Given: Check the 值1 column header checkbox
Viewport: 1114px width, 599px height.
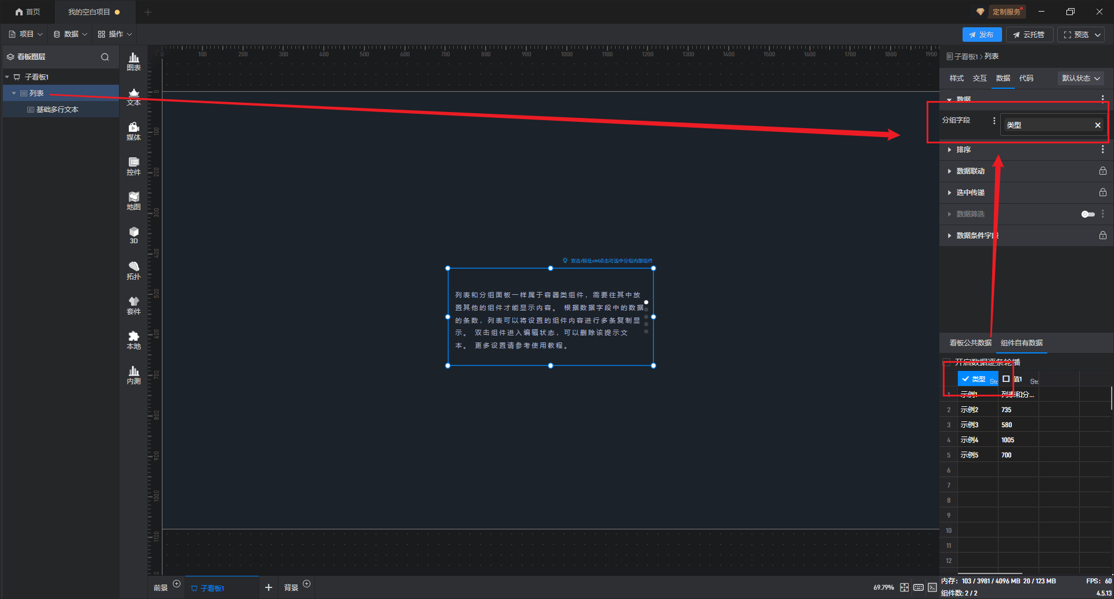Looking at the screenshot, I should (x=1007, y=379).
